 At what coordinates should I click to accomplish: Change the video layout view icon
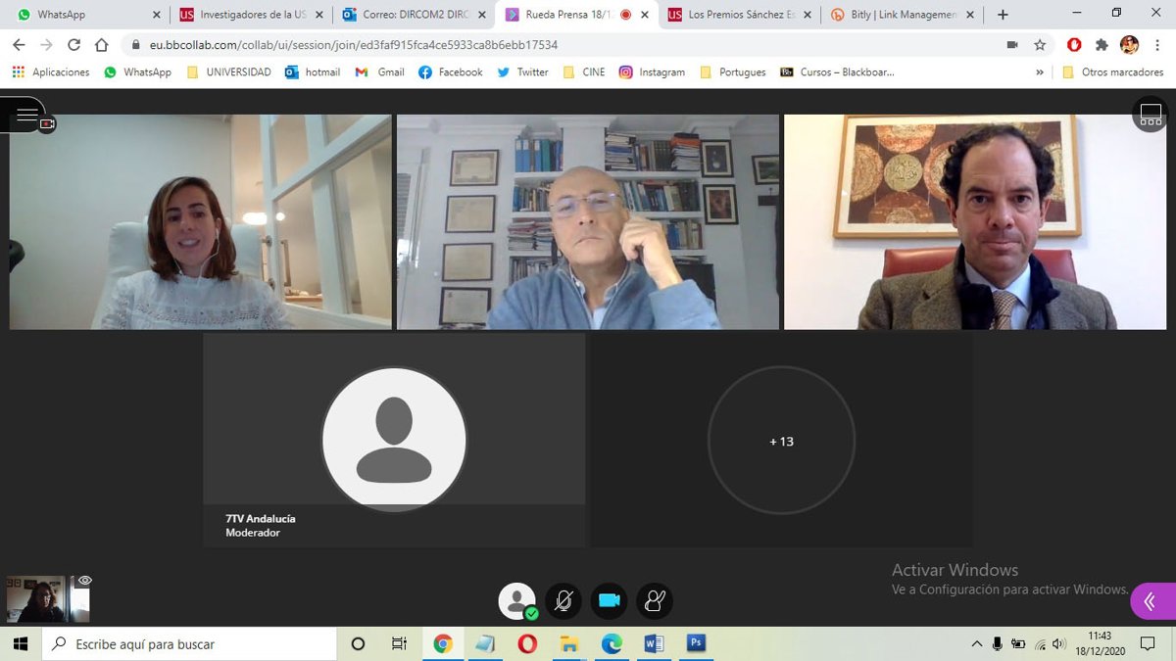point(1151,115)
